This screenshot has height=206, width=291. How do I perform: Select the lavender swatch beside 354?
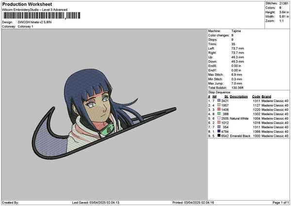(x=219, y=127)
